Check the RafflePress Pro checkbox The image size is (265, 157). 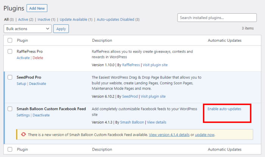click(x=10, y=51)
